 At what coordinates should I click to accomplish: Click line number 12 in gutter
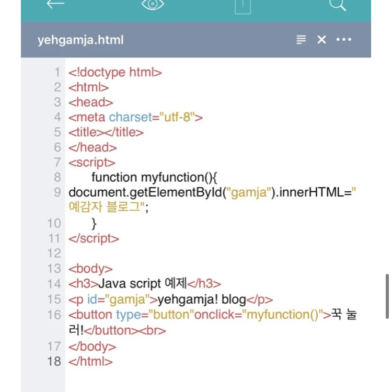pyautogui.click(x=54, y=253)
